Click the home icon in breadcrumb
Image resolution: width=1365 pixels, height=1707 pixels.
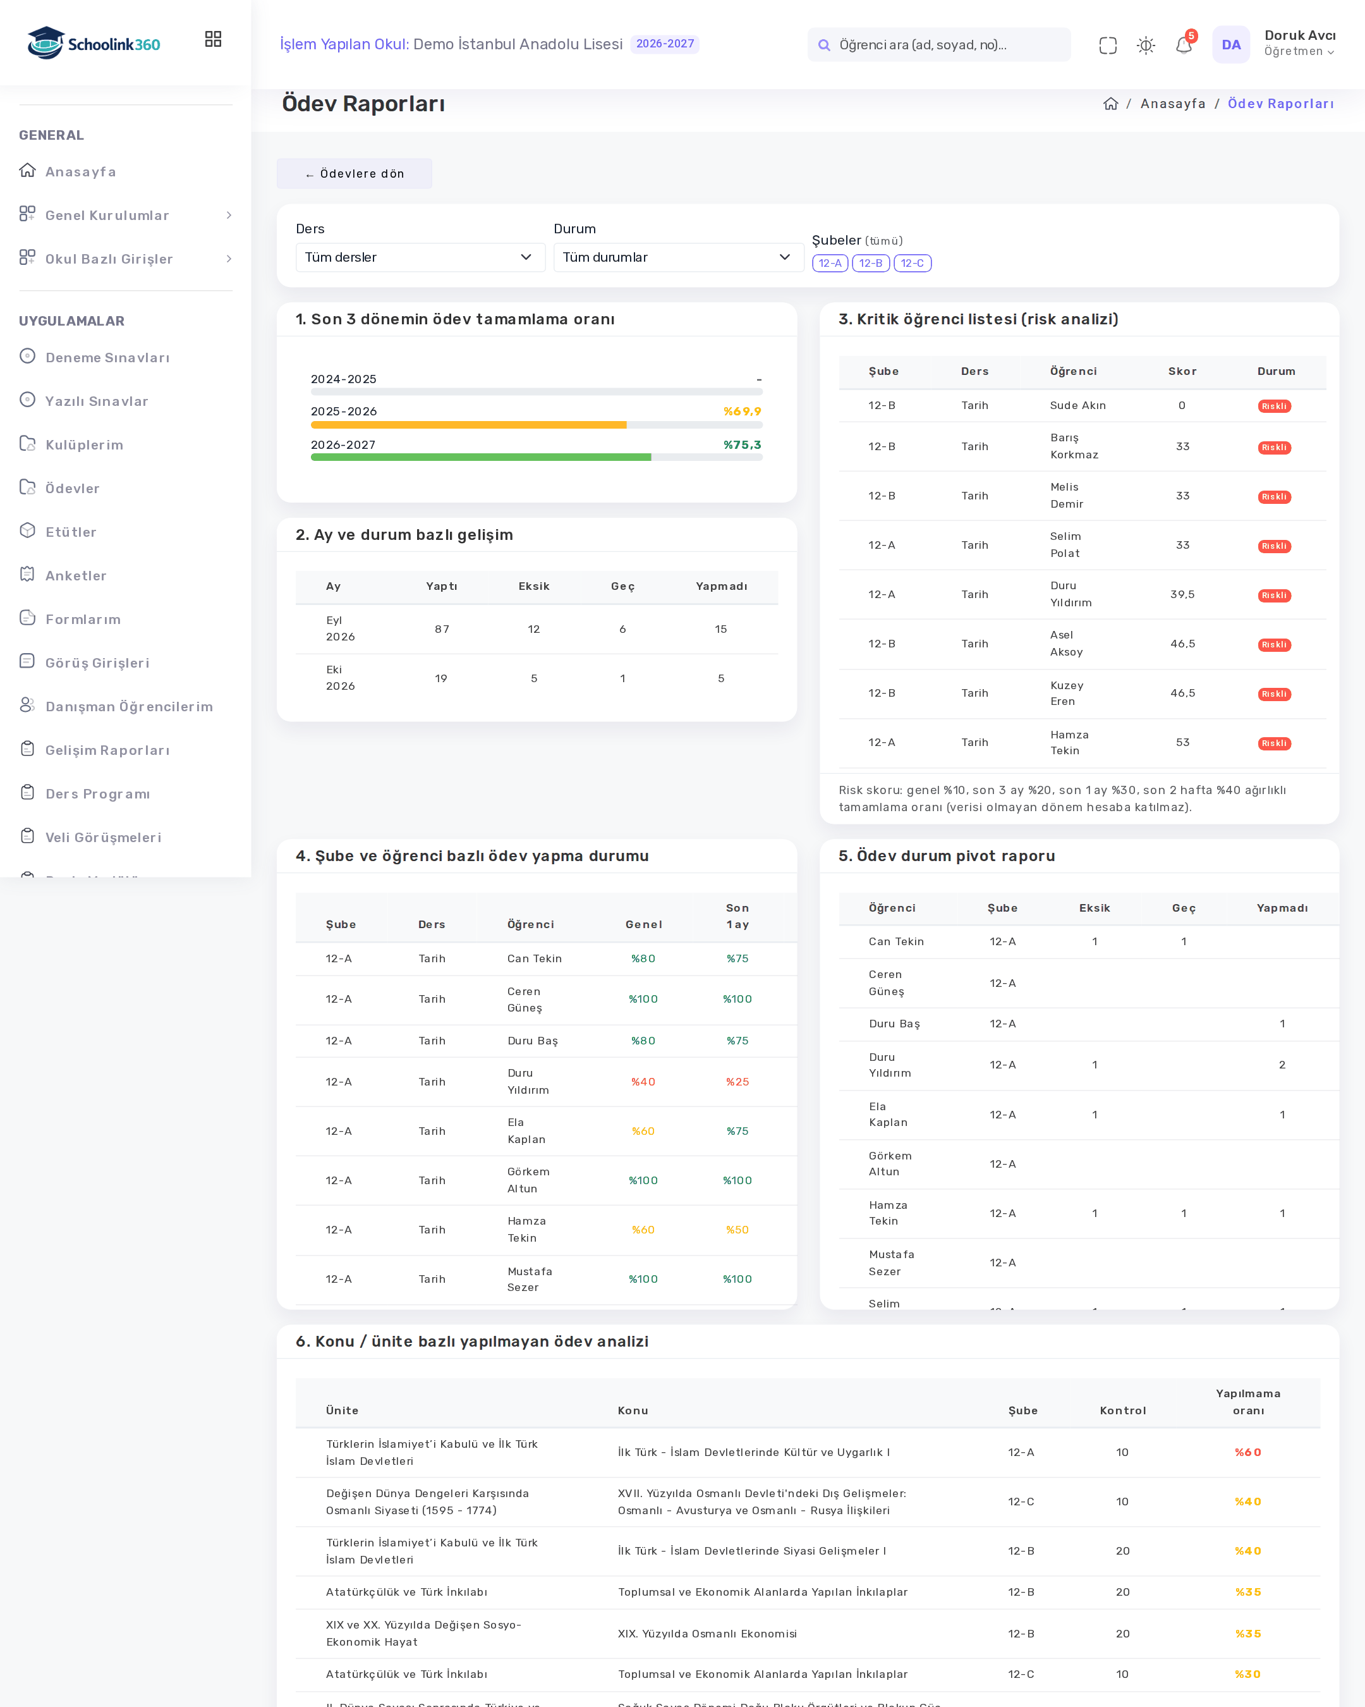(x=1111, y=104)
